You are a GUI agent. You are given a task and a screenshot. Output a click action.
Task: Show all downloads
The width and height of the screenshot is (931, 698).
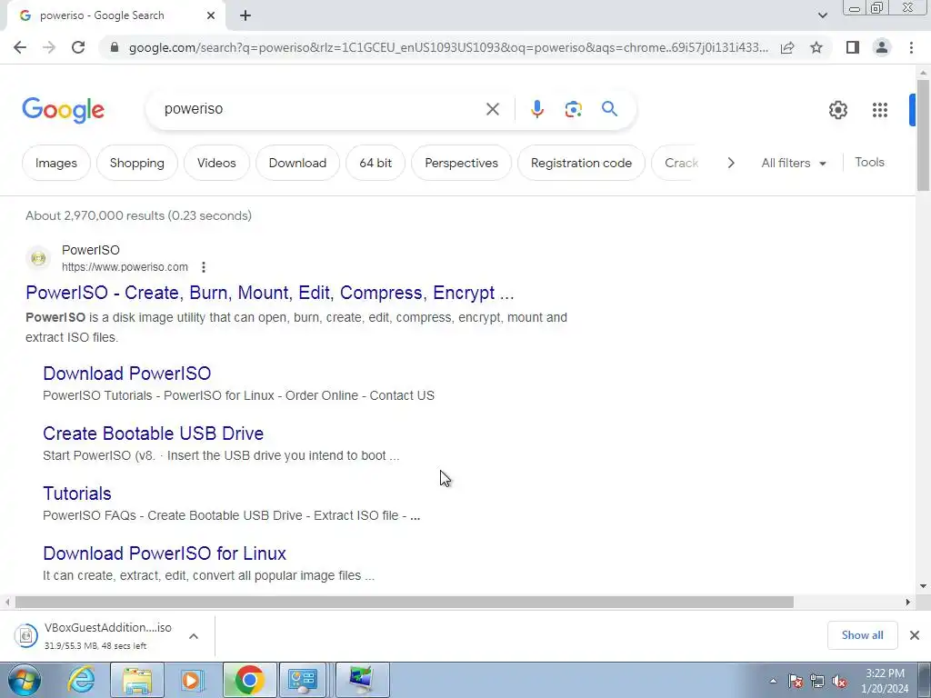pyautogui.click(x=862, y=635)
